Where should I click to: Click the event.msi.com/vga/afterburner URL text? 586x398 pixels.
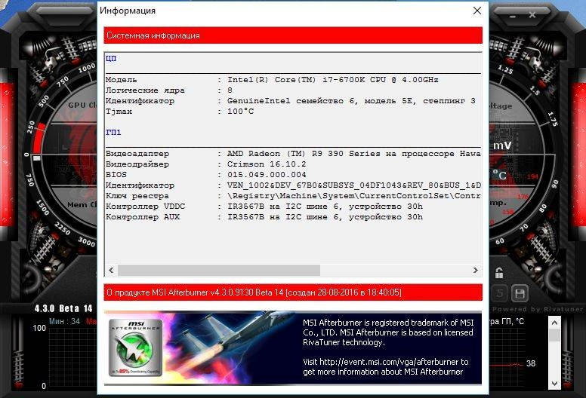[x=389, y=362]
